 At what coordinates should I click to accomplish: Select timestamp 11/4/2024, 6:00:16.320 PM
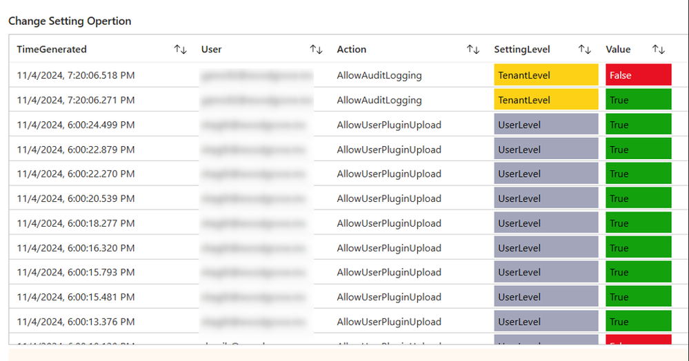(76, 248)
